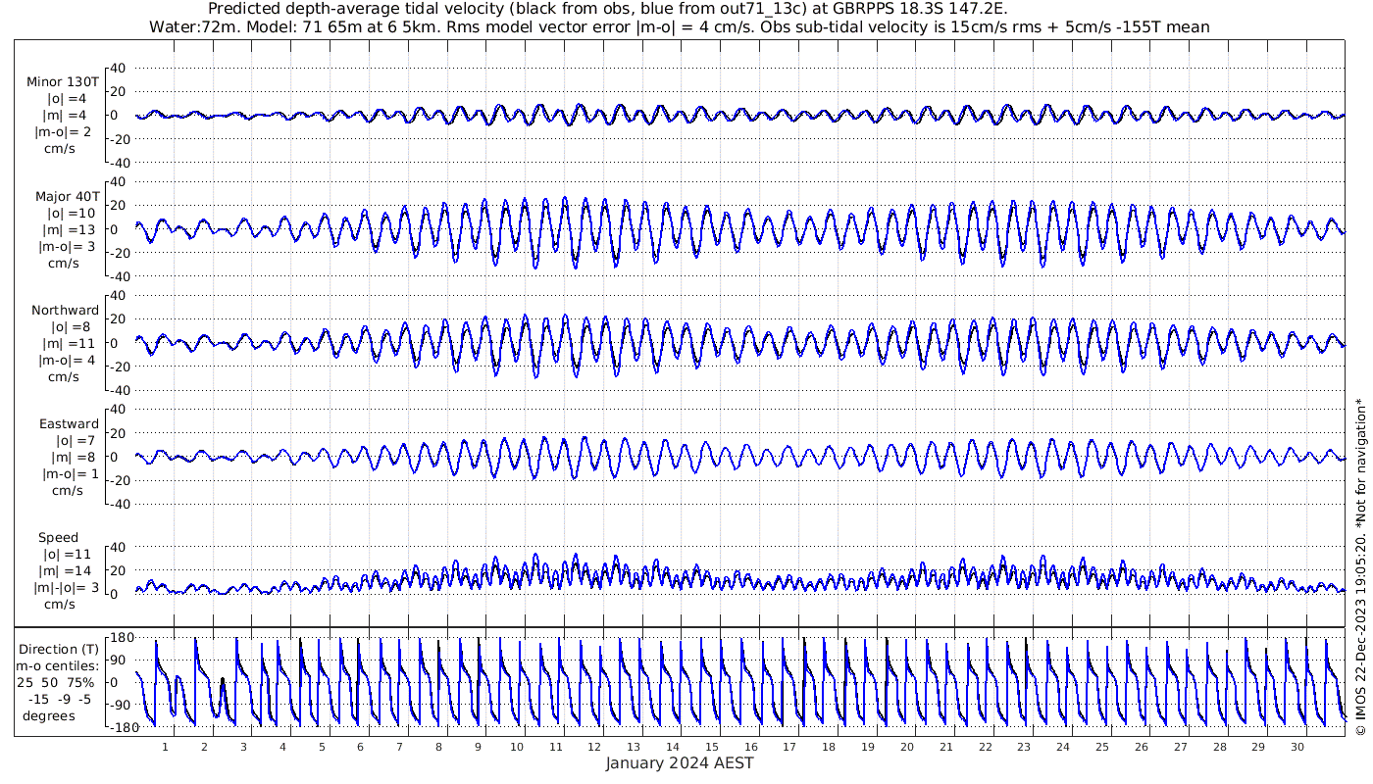Screen dimensions: 1373x784
Task: Click day '3' on the date axis
Action: (243, 747)
